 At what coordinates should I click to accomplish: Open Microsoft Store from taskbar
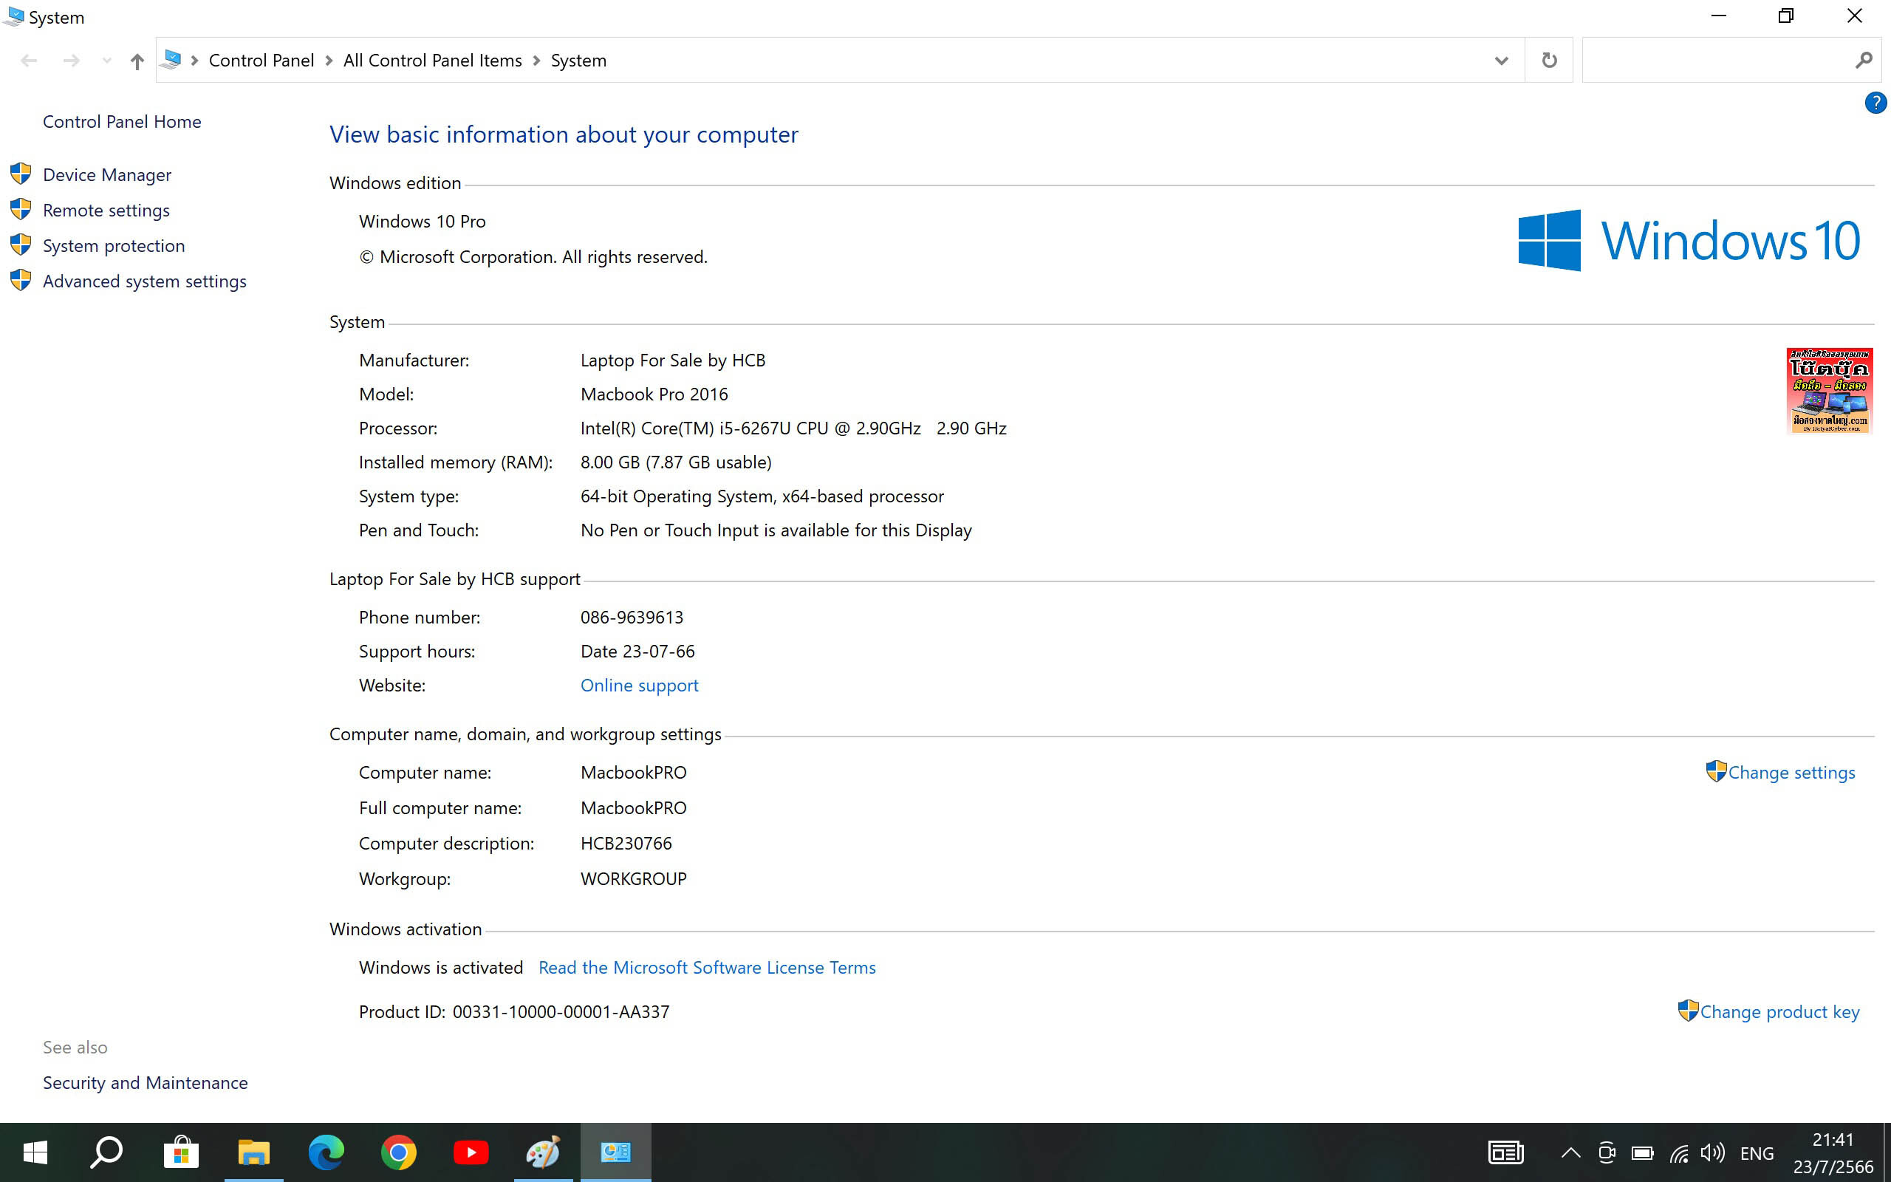pyautogui.click(x=180, y=1152)
